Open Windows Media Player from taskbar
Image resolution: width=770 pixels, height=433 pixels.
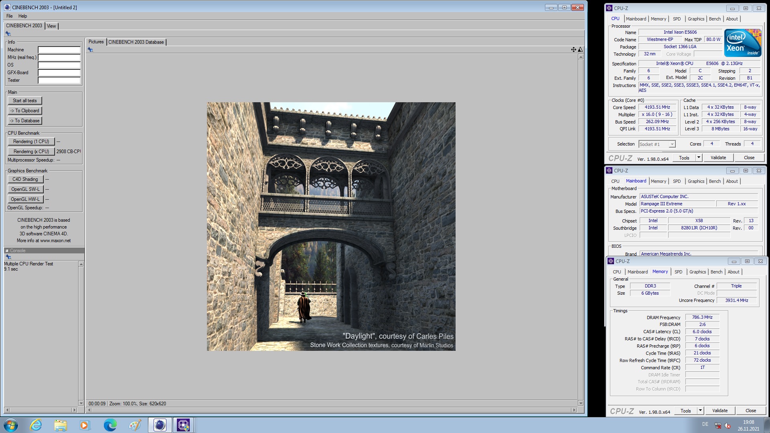click(85, 425)
